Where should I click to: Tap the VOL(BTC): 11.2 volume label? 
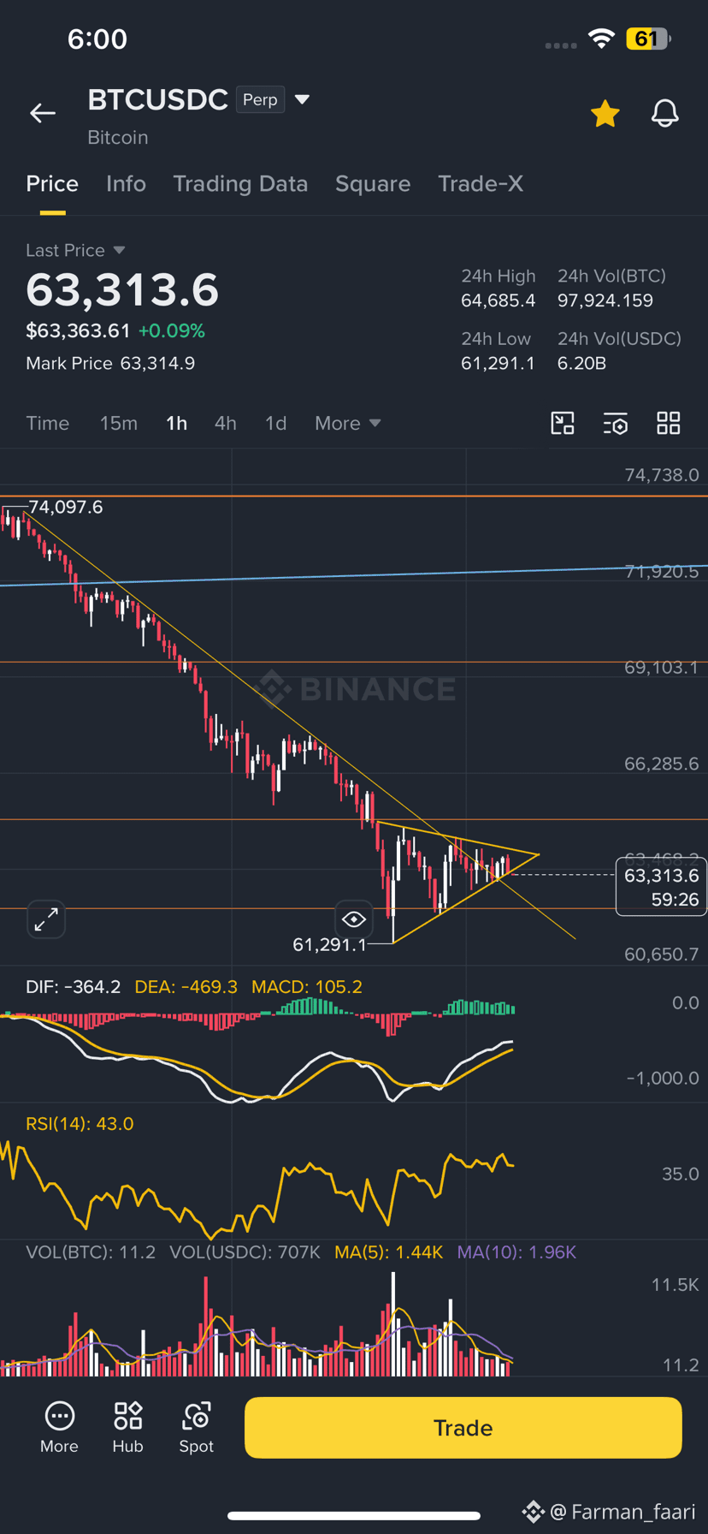pyautogui.click(x=91, y=1252)
